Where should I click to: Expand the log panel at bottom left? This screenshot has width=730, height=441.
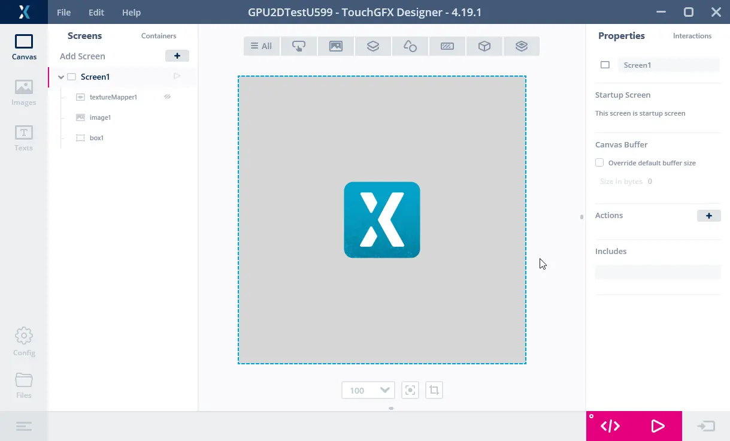[x=24, y=427]
